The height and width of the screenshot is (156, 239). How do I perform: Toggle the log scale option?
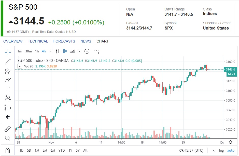(x=221, y=150)
